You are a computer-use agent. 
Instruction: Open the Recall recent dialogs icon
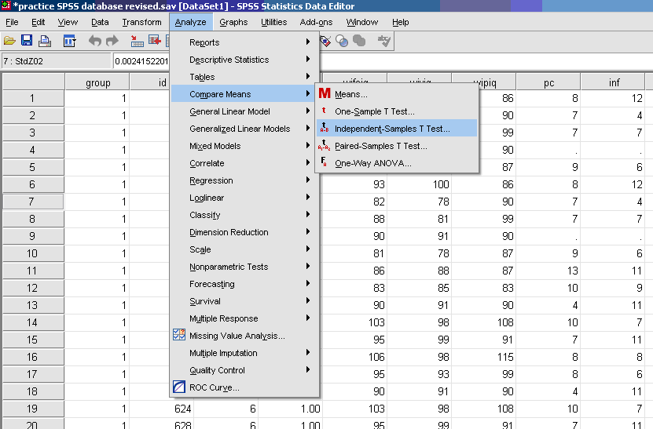point(69,41)
